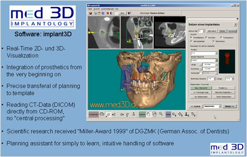
Task: Click the << Zurück button
Action: [x=195, y=106]
